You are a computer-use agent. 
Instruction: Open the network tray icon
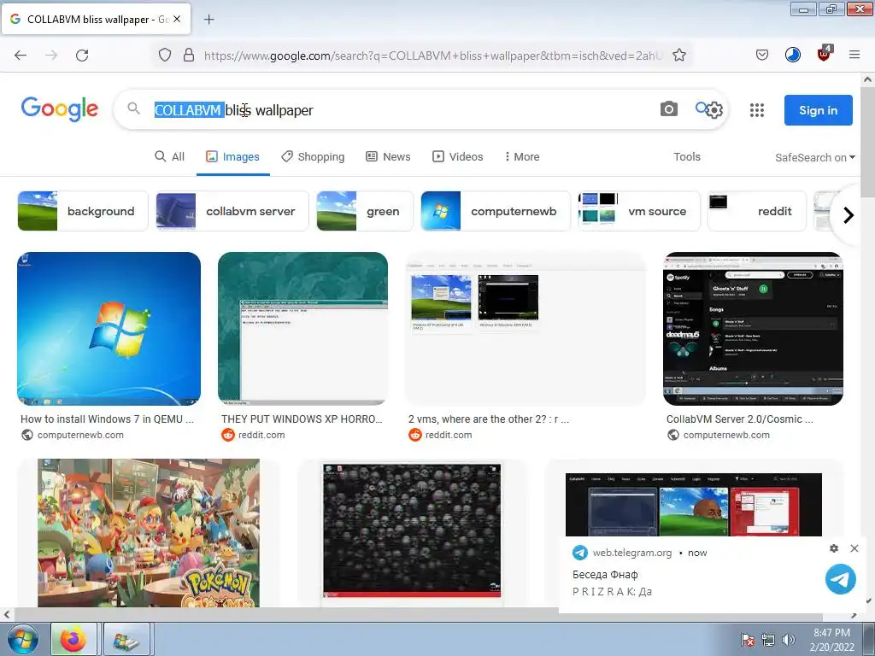coord(768,641)
